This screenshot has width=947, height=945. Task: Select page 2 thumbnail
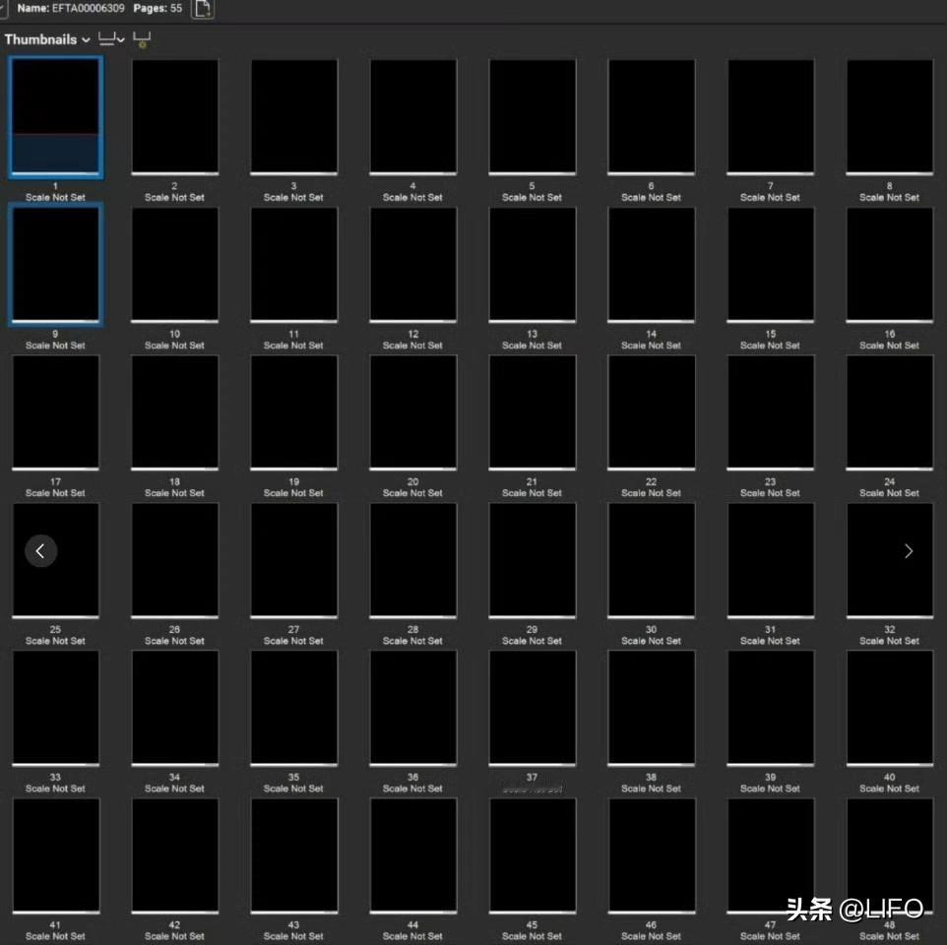pos(175,118)
